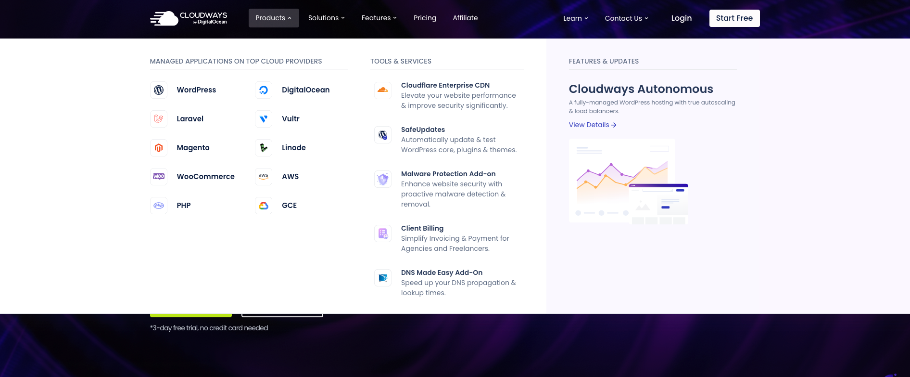910x377 pixels.
Task: Open the SafeUpdates title link
Action: point(423,130)
